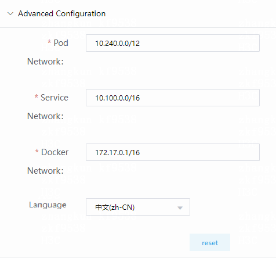Click the red asterisk beside Pod

(x=49, y=42)
